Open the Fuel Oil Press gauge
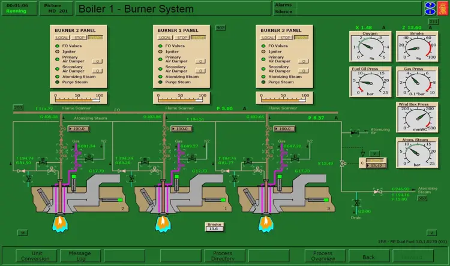This screenshot has height=266, width=450. pyautogui.click(x=370, y=83)
